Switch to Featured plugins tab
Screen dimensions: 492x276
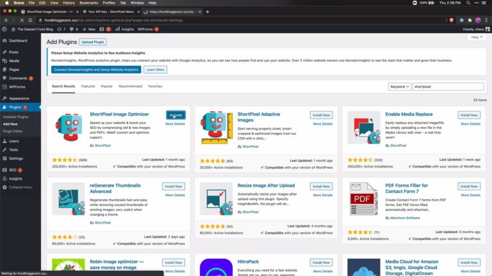[88, 86]
